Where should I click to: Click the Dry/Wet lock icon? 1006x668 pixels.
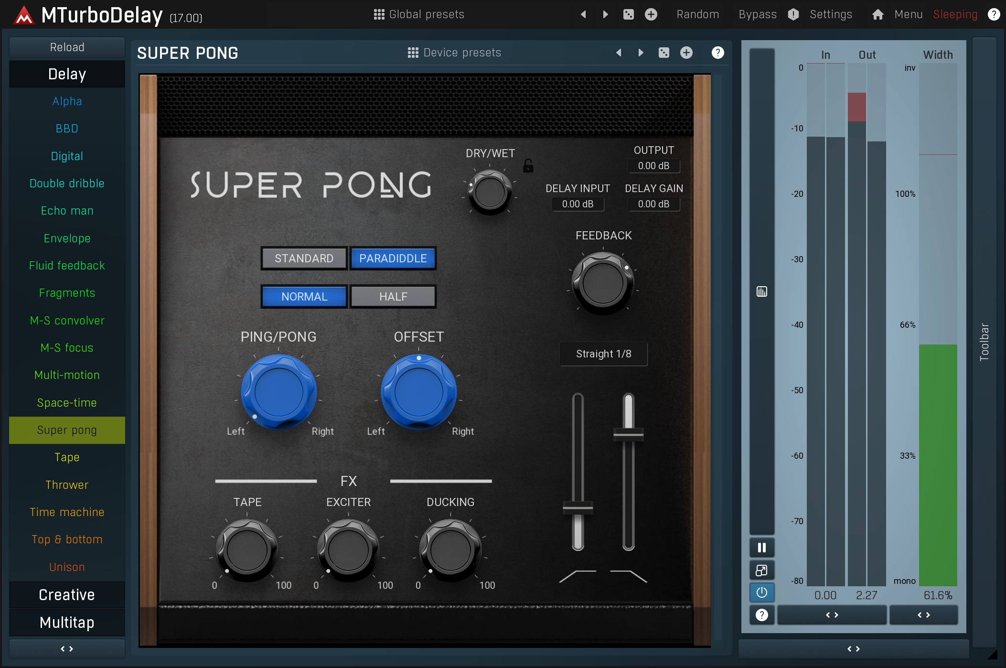[x=528, y=166]
